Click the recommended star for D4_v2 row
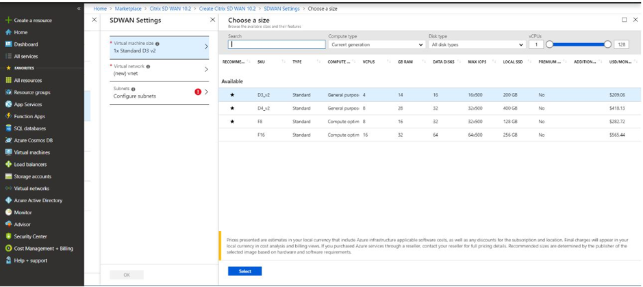 tap(233, 109)
